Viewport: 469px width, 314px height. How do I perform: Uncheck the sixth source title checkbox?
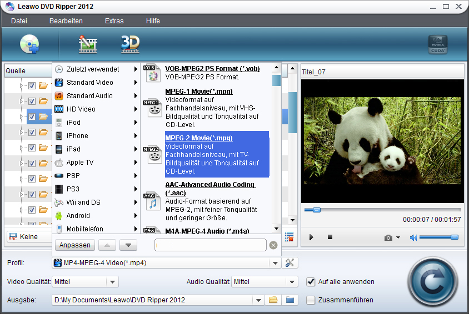[32, 163]
